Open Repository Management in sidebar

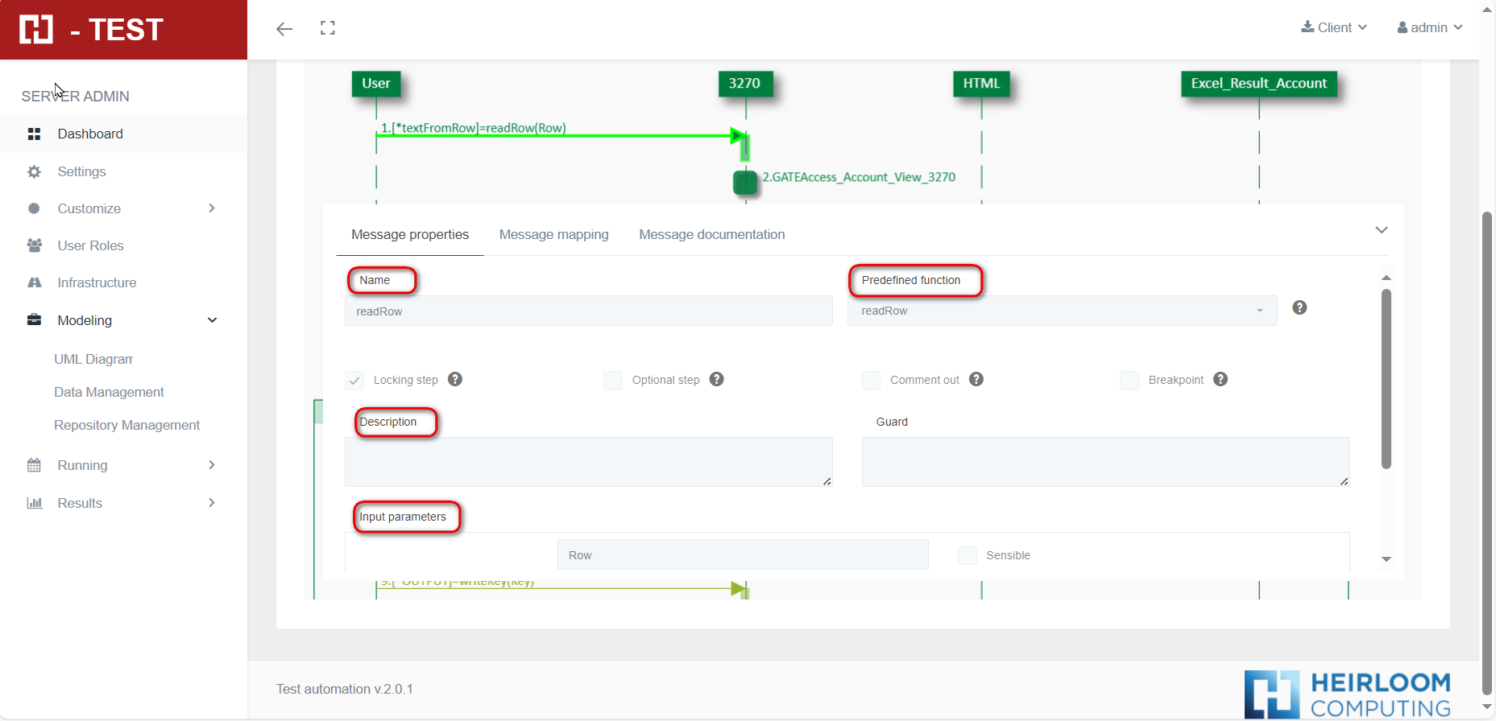(126, 425)
